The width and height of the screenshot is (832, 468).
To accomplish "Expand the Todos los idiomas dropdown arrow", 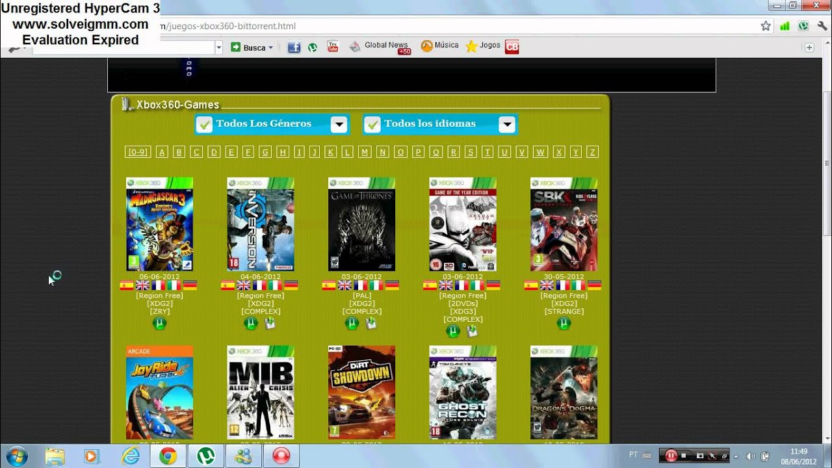I will (507, 124).
